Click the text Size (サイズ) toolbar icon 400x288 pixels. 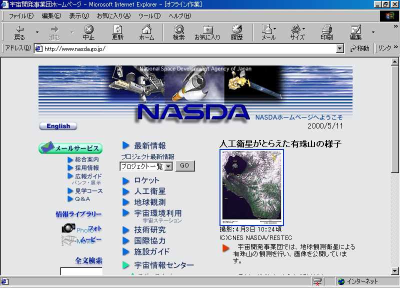point(297,32)
